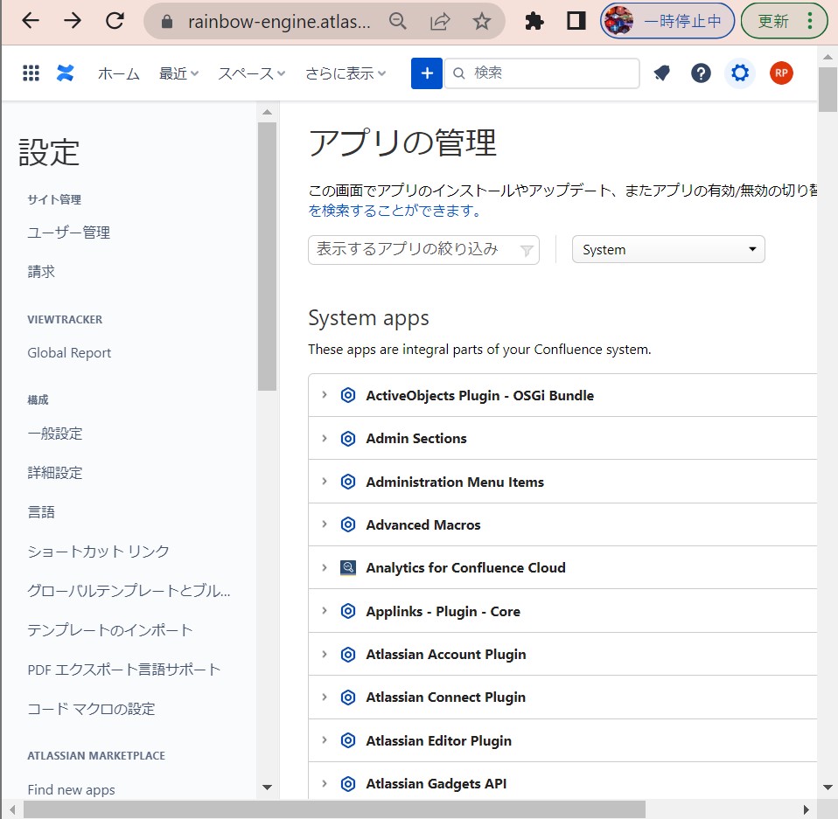Open the zoom magnifier in address bar
838x819 pixels.
(x=398, y=21)
